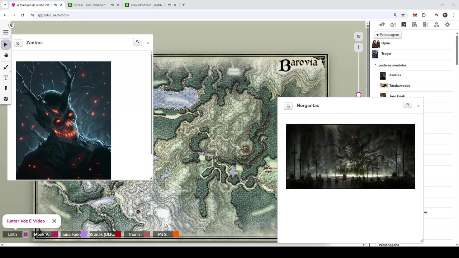Click Pri S. orange color swatch
This screenshot has width=459, height=258.
click(x=176, y=234)
